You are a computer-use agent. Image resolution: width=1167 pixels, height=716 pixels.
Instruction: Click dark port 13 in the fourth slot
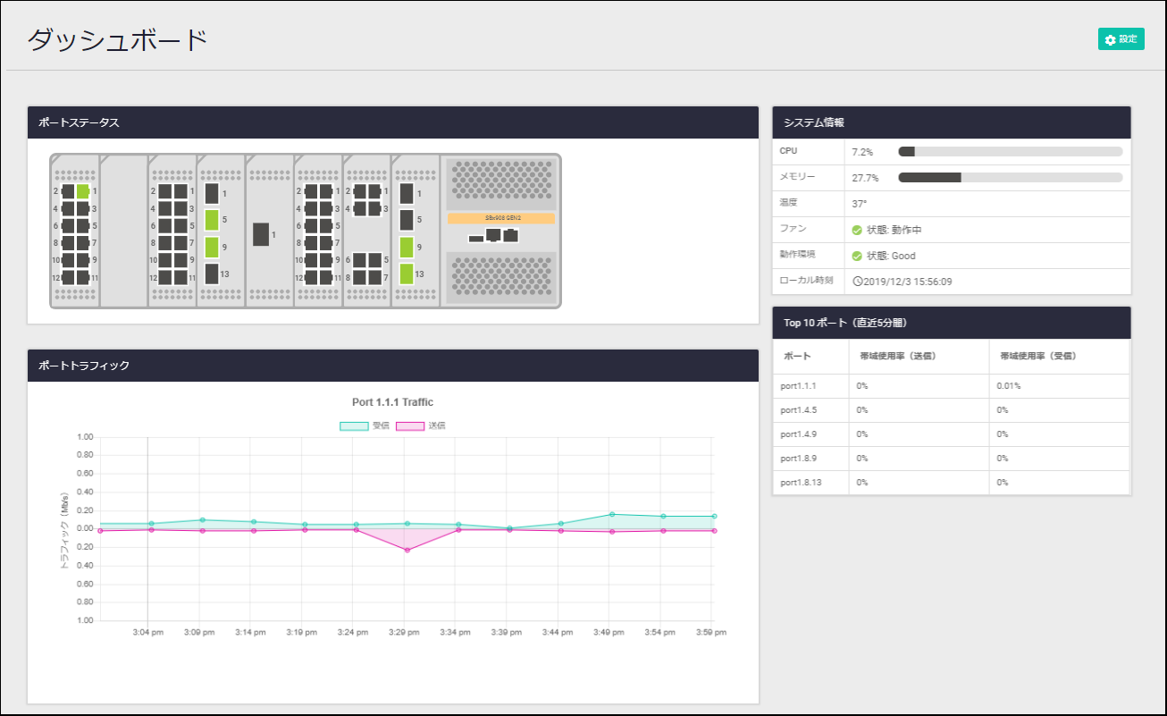(x=212, y=274)
